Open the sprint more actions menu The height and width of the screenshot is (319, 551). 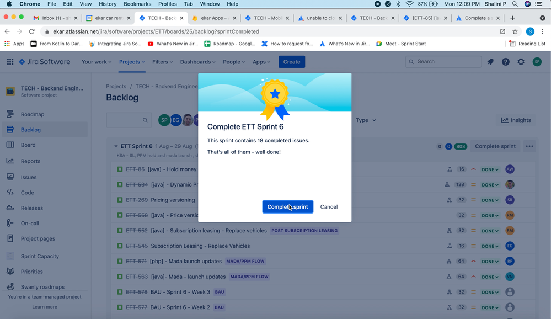click(529, 146)
